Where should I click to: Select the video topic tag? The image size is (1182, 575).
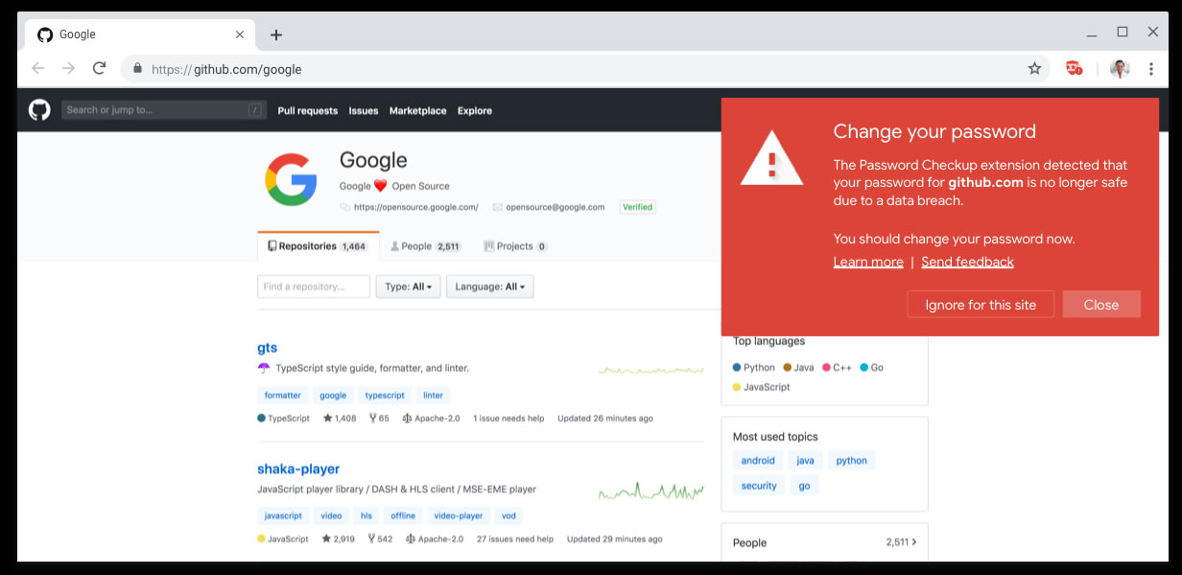pos(331,516)
